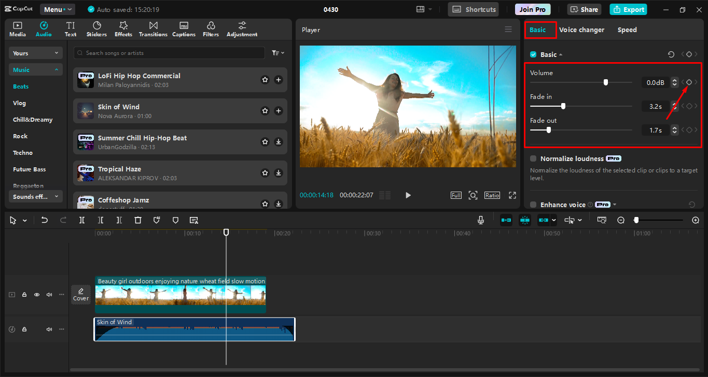This screenshot has height=377, width=708.
Task: Select the Speed tab
Action: pyautogui.click(x=627, y=30)
